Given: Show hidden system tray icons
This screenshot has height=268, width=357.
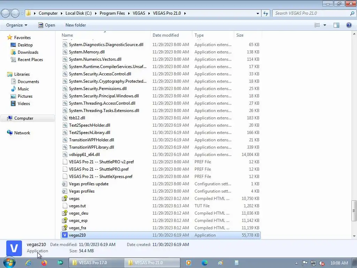Looking at the screenshot, I should click(x=296, y=263).
